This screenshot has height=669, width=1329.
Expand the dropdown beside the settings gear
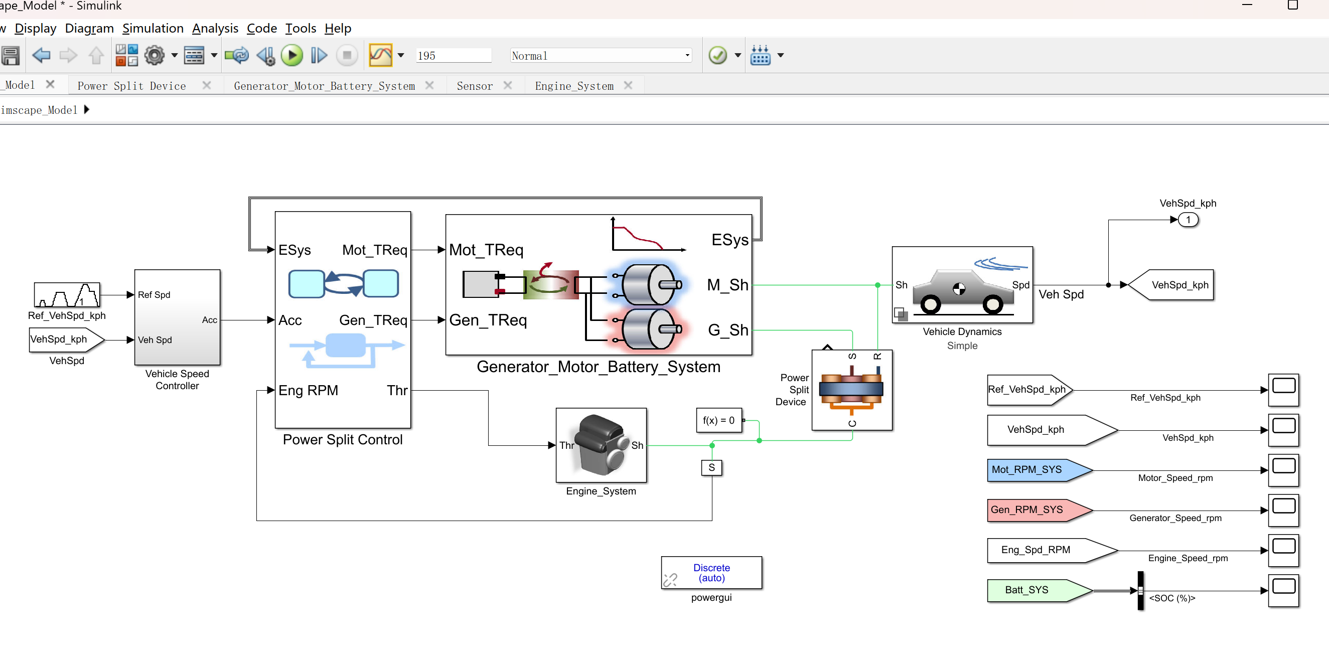[x=174, y=55]
